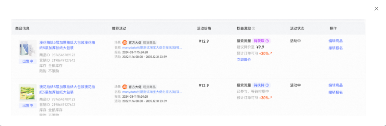
Task: Select signup time 2024-03-11 15:24:28 in 待扶持 row
Action: point(135,97)
